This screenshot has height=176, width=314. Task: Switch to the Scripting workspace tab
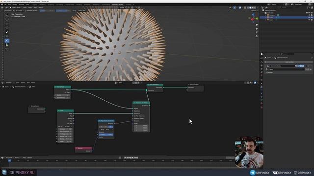129,4
